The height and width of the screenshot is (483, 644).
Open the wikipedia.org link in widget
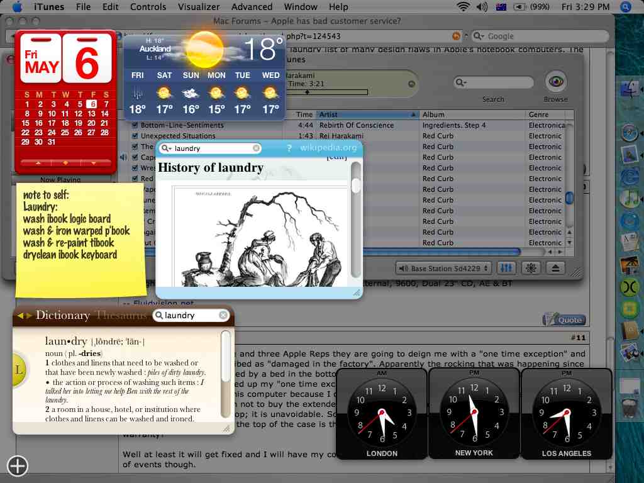pyautogui.click(x=328, y=148)
